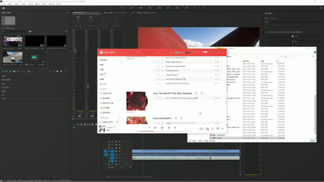The height and width of the screenshot is (182, 324).
Task: Open sound effects in NetEase player
Action: (207, 129)
